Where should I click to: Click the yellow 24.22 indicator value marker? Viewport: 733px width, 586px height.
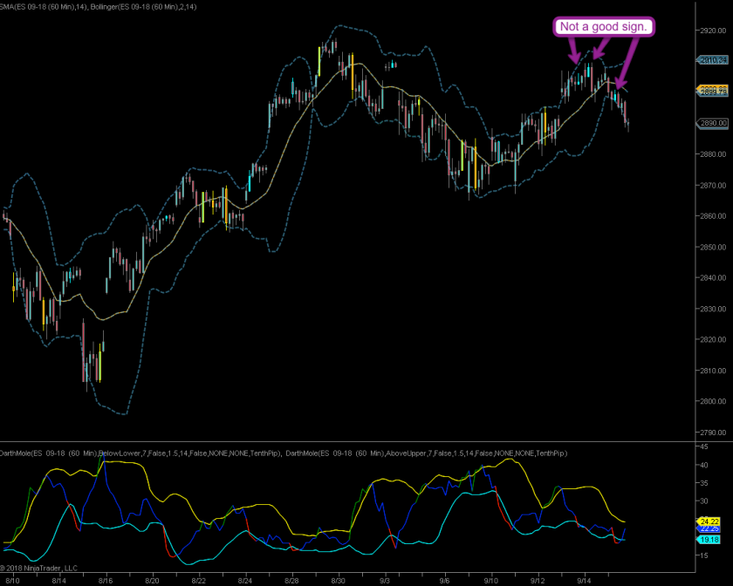(x=708, y=521)
